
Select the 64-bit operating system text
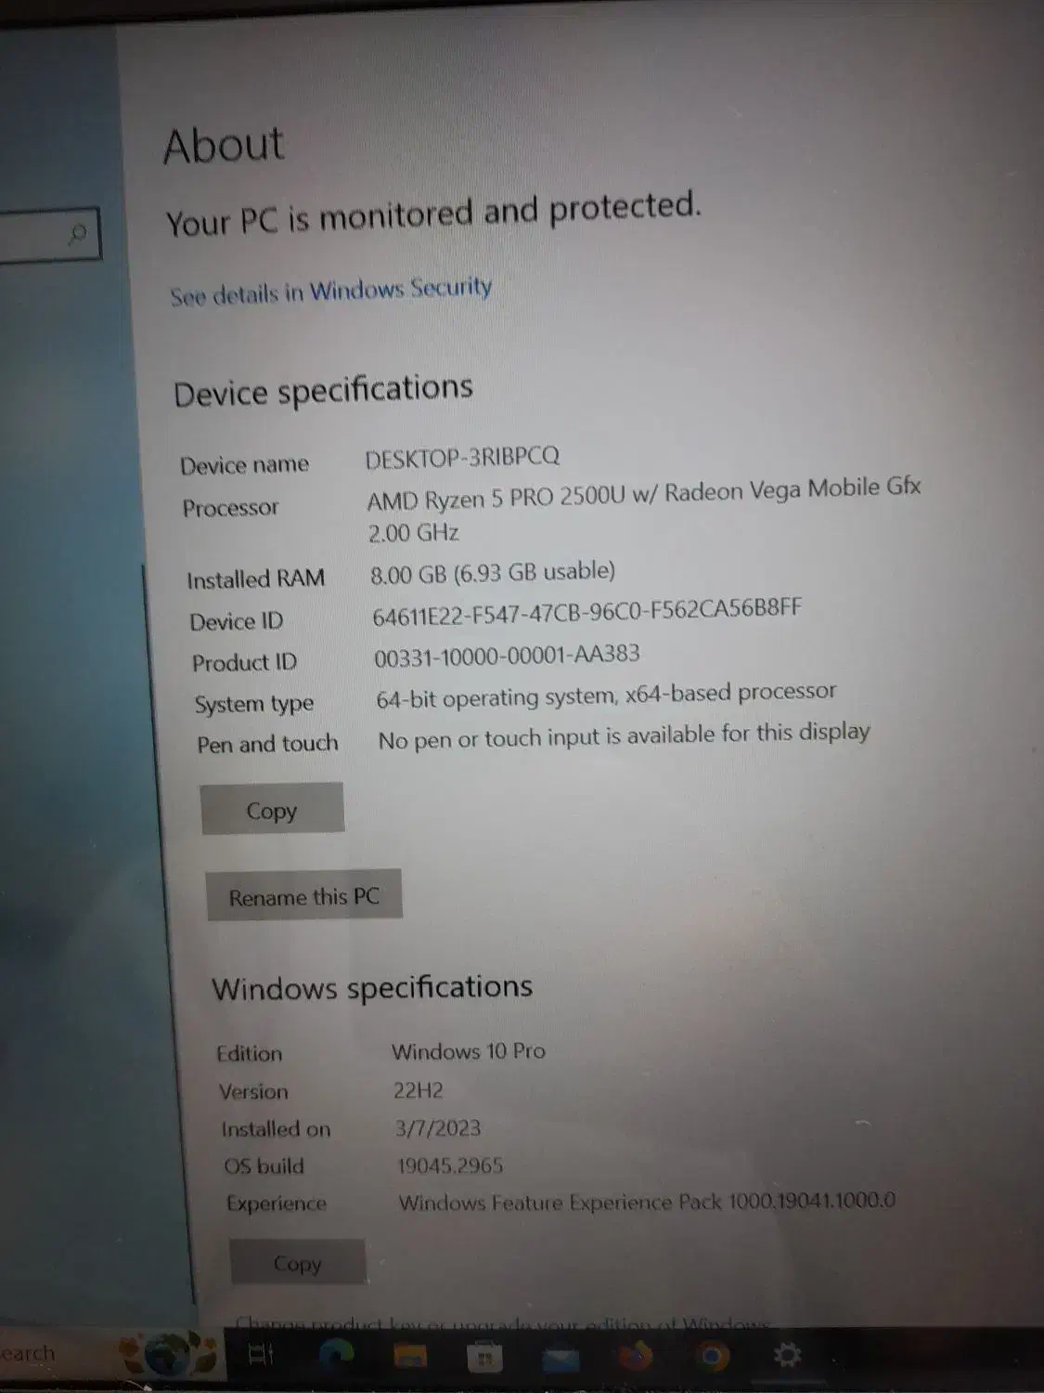click(606, 695)
